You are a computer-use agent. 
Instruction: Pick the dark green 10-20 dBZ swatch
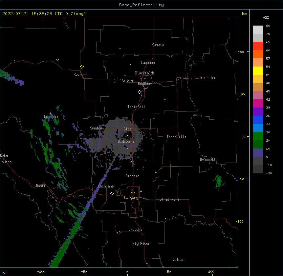coord(258,145)
